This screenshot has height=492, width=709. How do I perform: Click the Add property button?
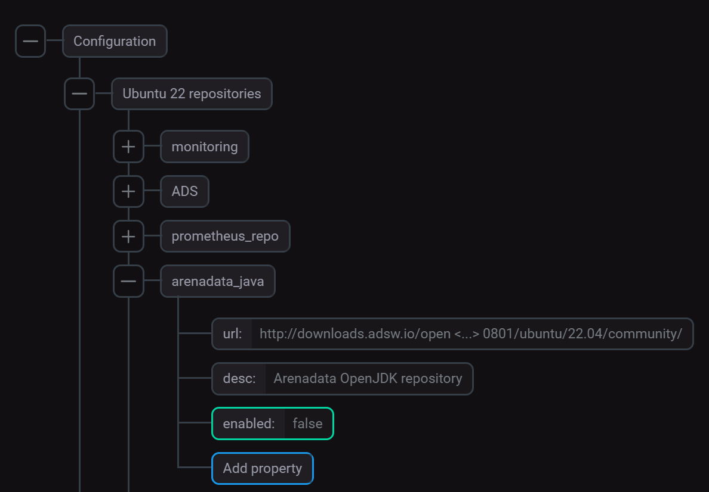coord(262,468)
